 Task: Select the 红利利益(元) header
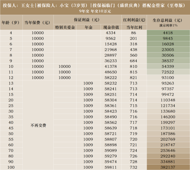134,20
